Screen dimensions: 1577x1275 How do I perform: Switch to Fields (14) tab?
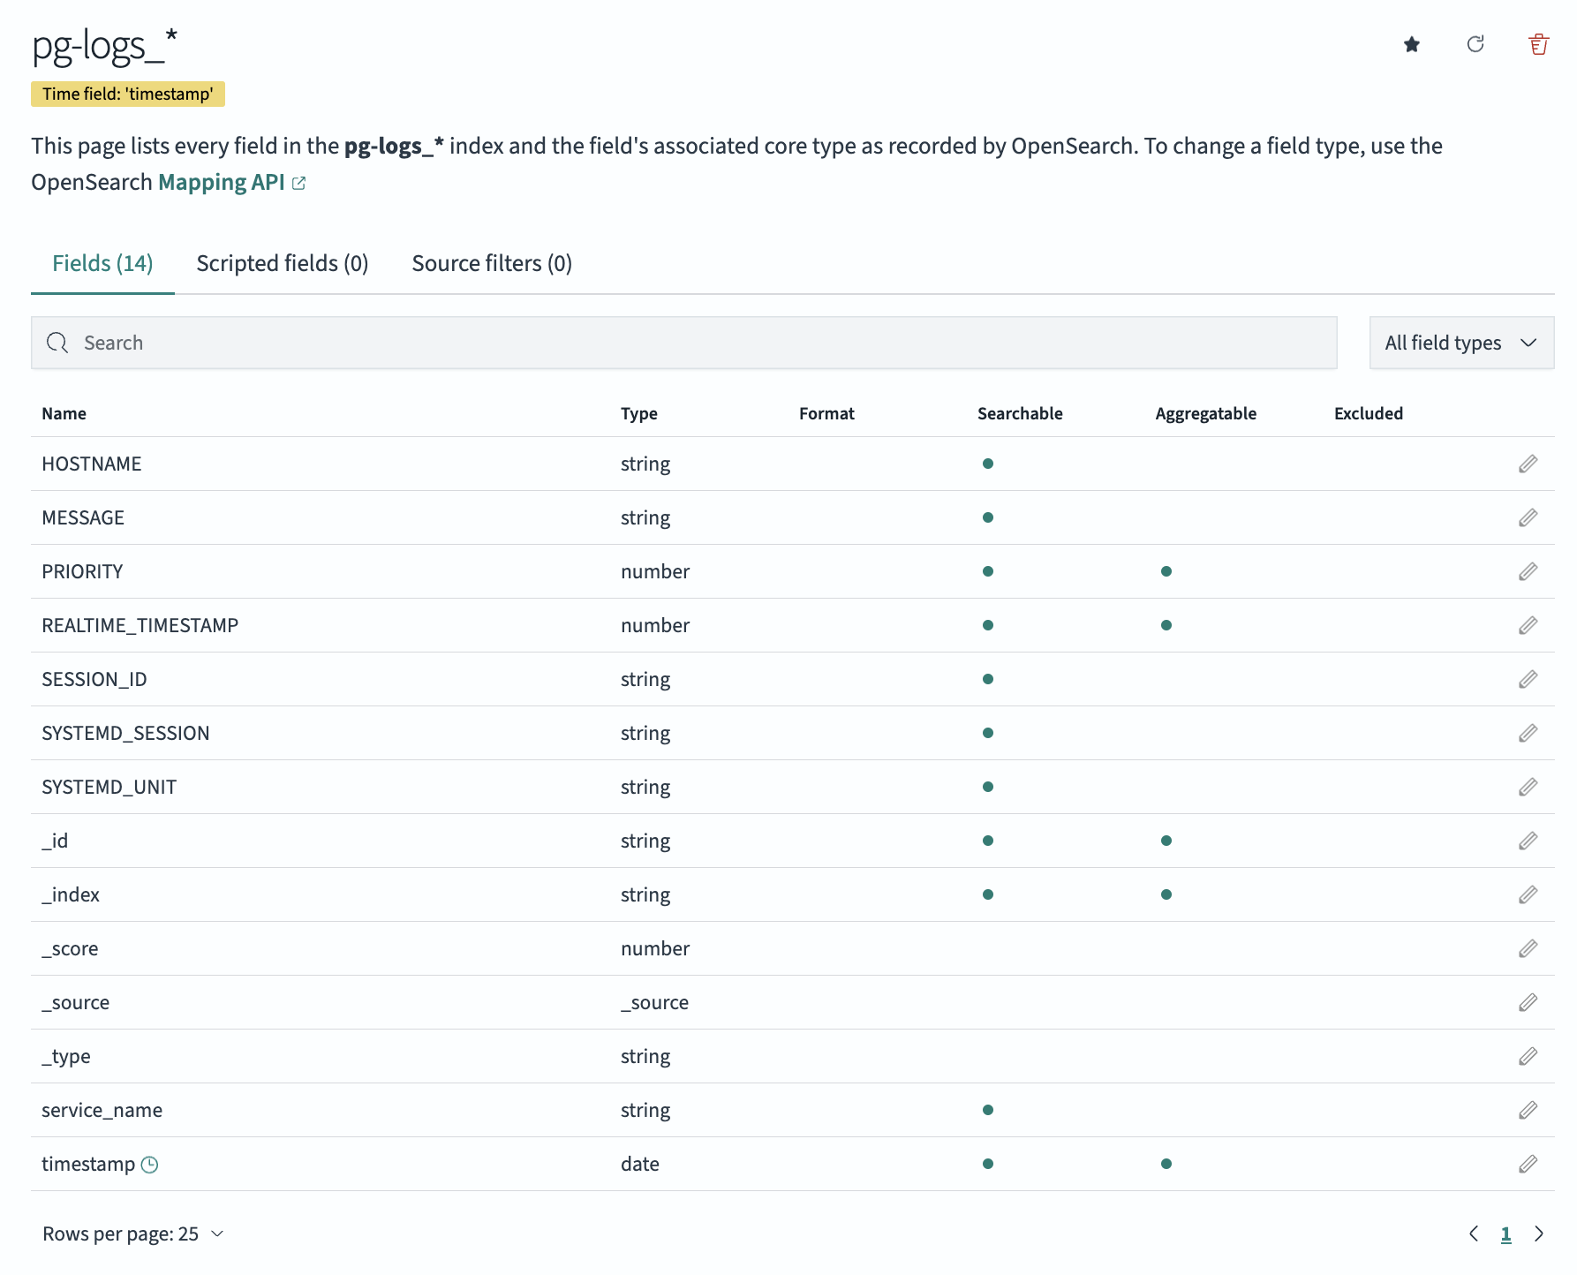[102, 263]
